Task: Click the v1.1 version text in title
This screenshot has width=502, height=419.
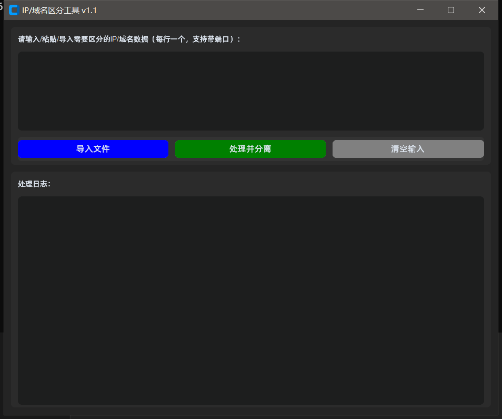Action: click(x=89, y=11)
